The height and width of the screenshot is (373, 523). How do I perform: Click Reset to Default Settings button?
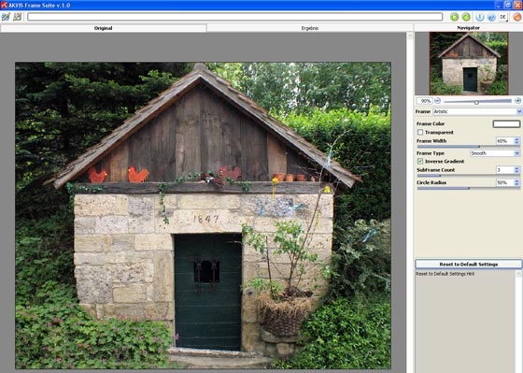468,265
